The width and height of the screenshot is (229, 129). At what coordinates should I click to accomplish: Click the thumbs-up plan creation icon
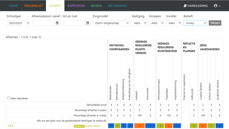105,121
